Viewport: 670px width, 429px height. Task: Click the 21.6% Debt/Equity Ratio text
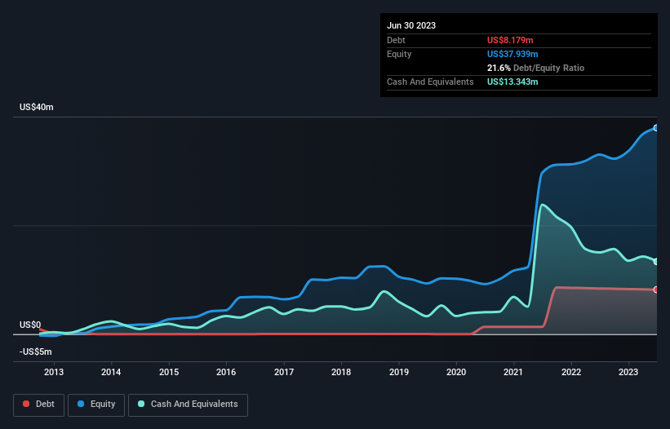[535, 68]
